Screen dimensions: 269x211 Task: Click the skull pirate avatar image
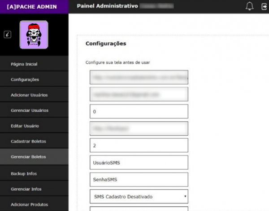(x=34, y=35)
